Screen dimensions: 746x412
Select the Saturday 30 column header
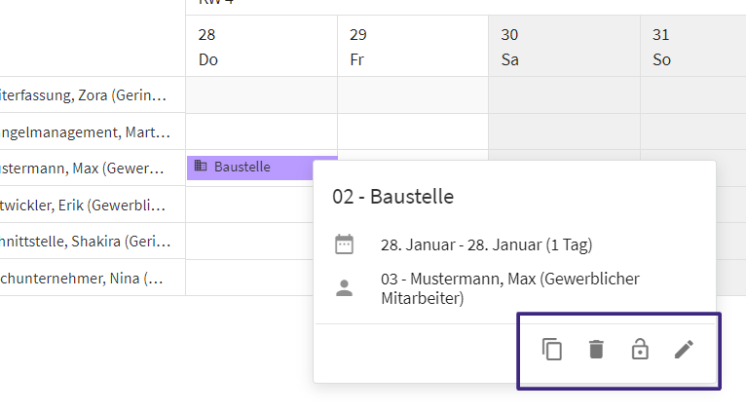pyautogui.click(x=564, y=46)
